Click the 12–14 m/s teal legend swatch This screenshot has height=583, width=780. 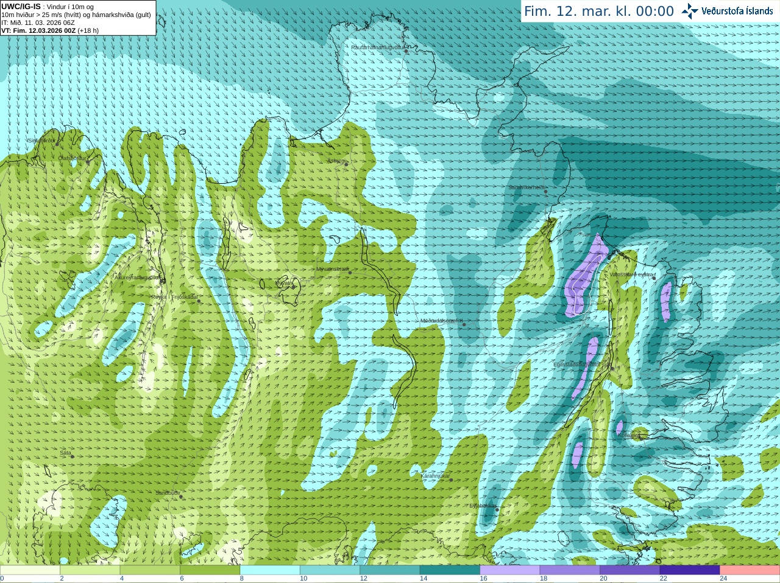coord(390,570)
